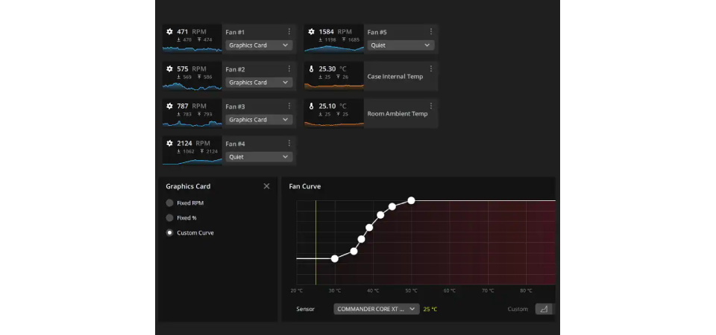Expand the Fan #5 Quiet profile dropdown
Viewport: 716px width, 335px height.
click(400, 45)
